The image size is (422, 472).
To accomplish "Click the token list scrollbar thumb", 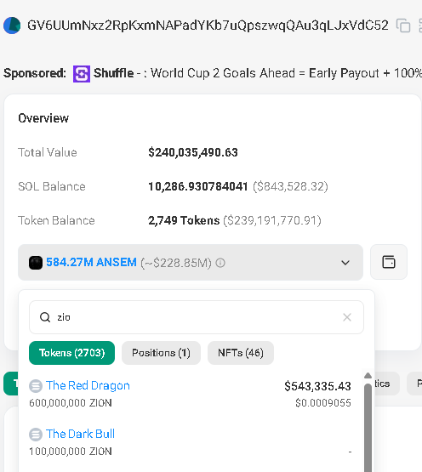I will (x=368, y=428).
